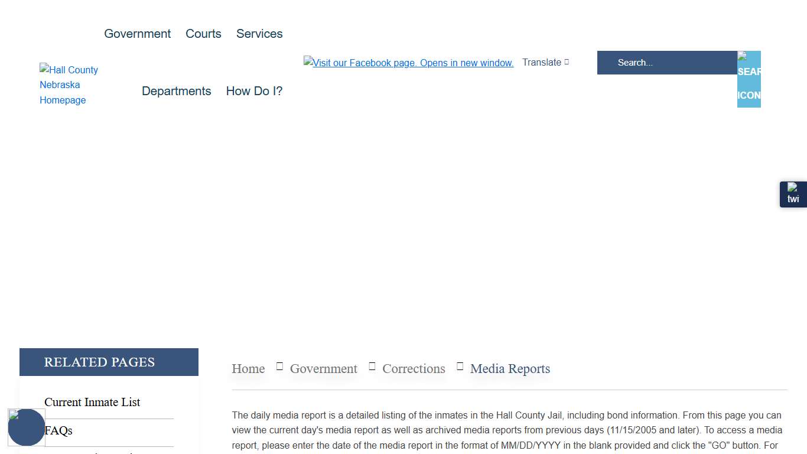Click the Twitter icon on right edge
The image size is (807, 454).
(793, 194)
